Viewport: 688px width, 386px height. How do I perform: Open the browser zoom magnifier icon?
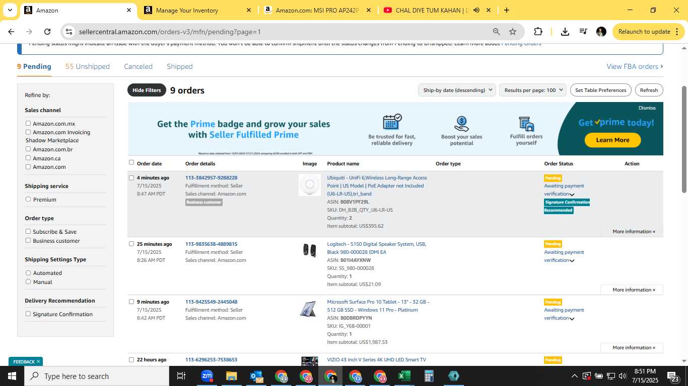coord(497,32)
